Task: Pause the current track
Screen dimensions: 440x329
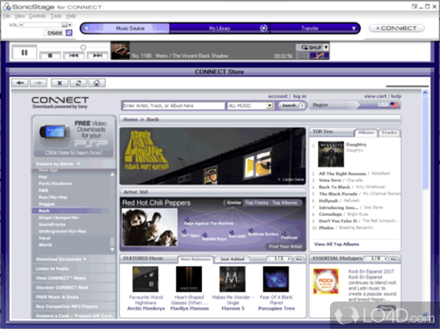Action: [24, 52]
